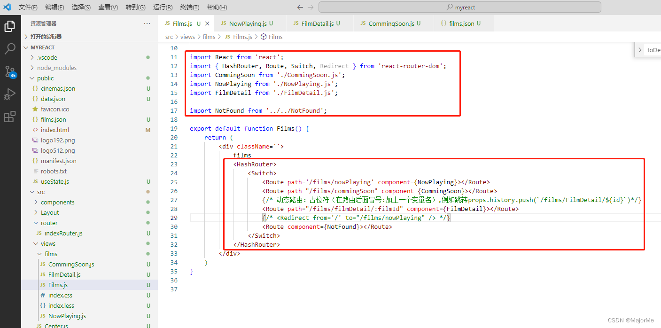Open robots.txt in file tree
This screenshot has height=328, width=661.
click(x=89, y=171)
